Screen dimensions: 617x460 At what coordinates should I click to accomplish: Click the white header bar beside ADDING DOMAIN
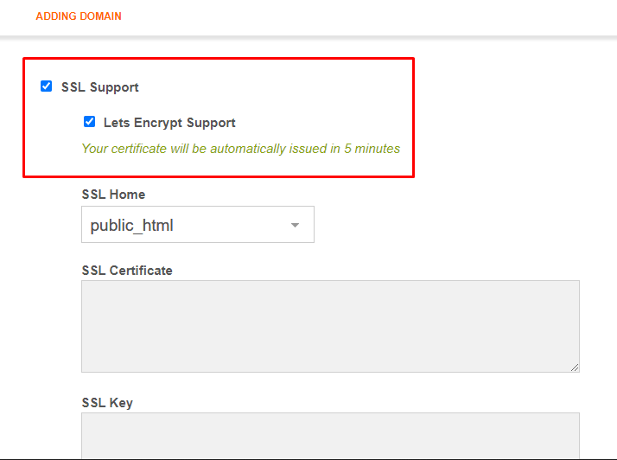tap(369, 17)
